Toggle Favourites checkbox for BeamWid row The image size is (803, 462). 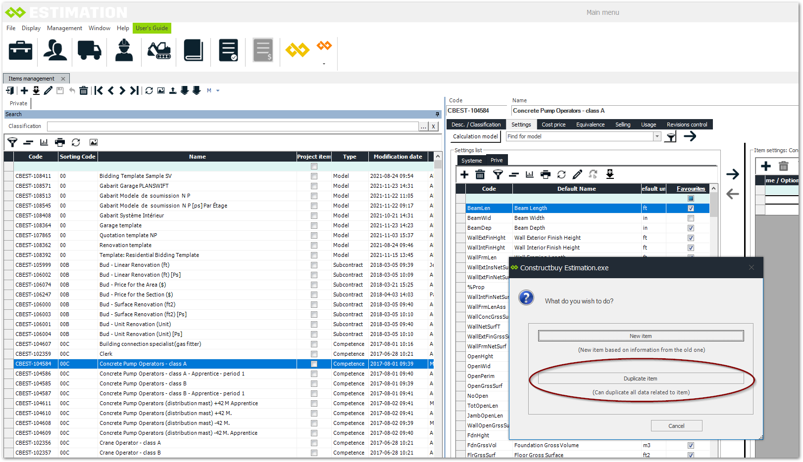(691, 218)
